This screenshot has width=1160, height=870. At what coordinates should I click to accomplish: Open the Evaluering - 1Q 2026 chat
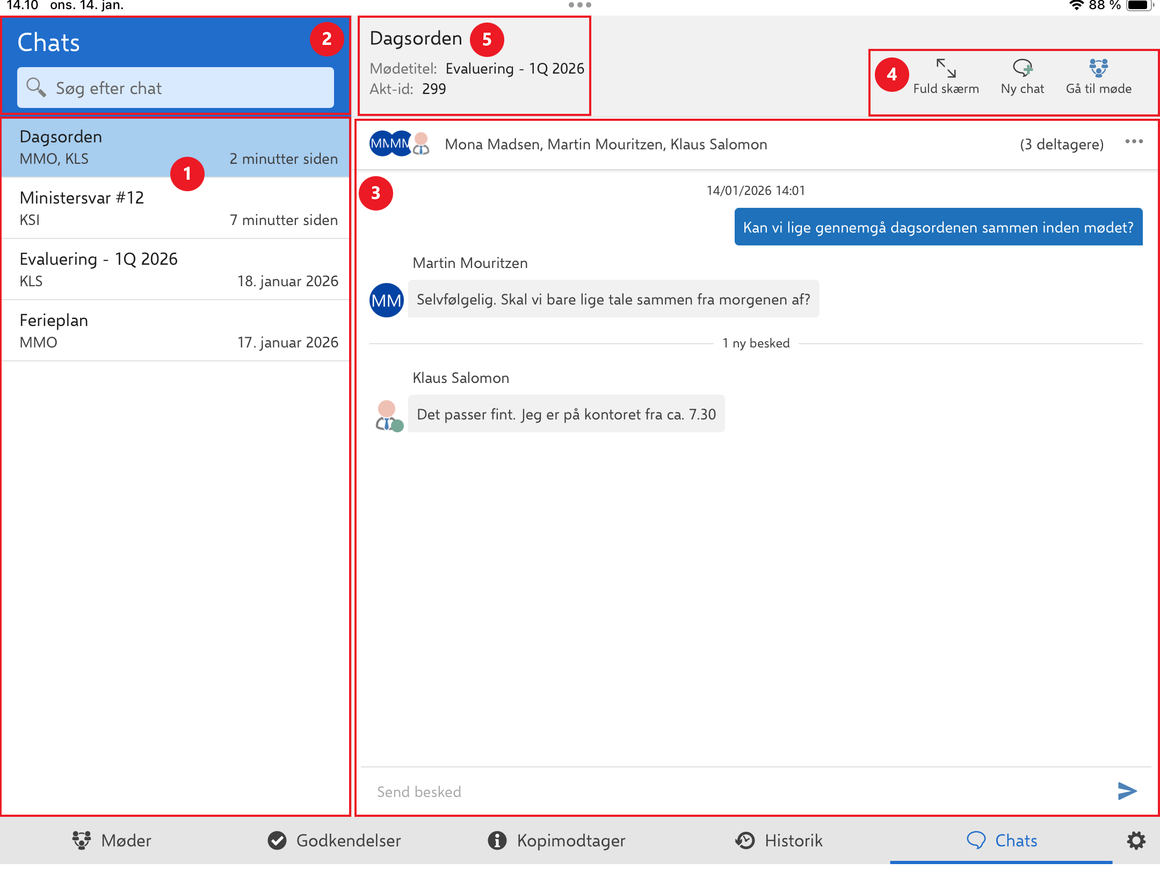(x=176, y=270)
